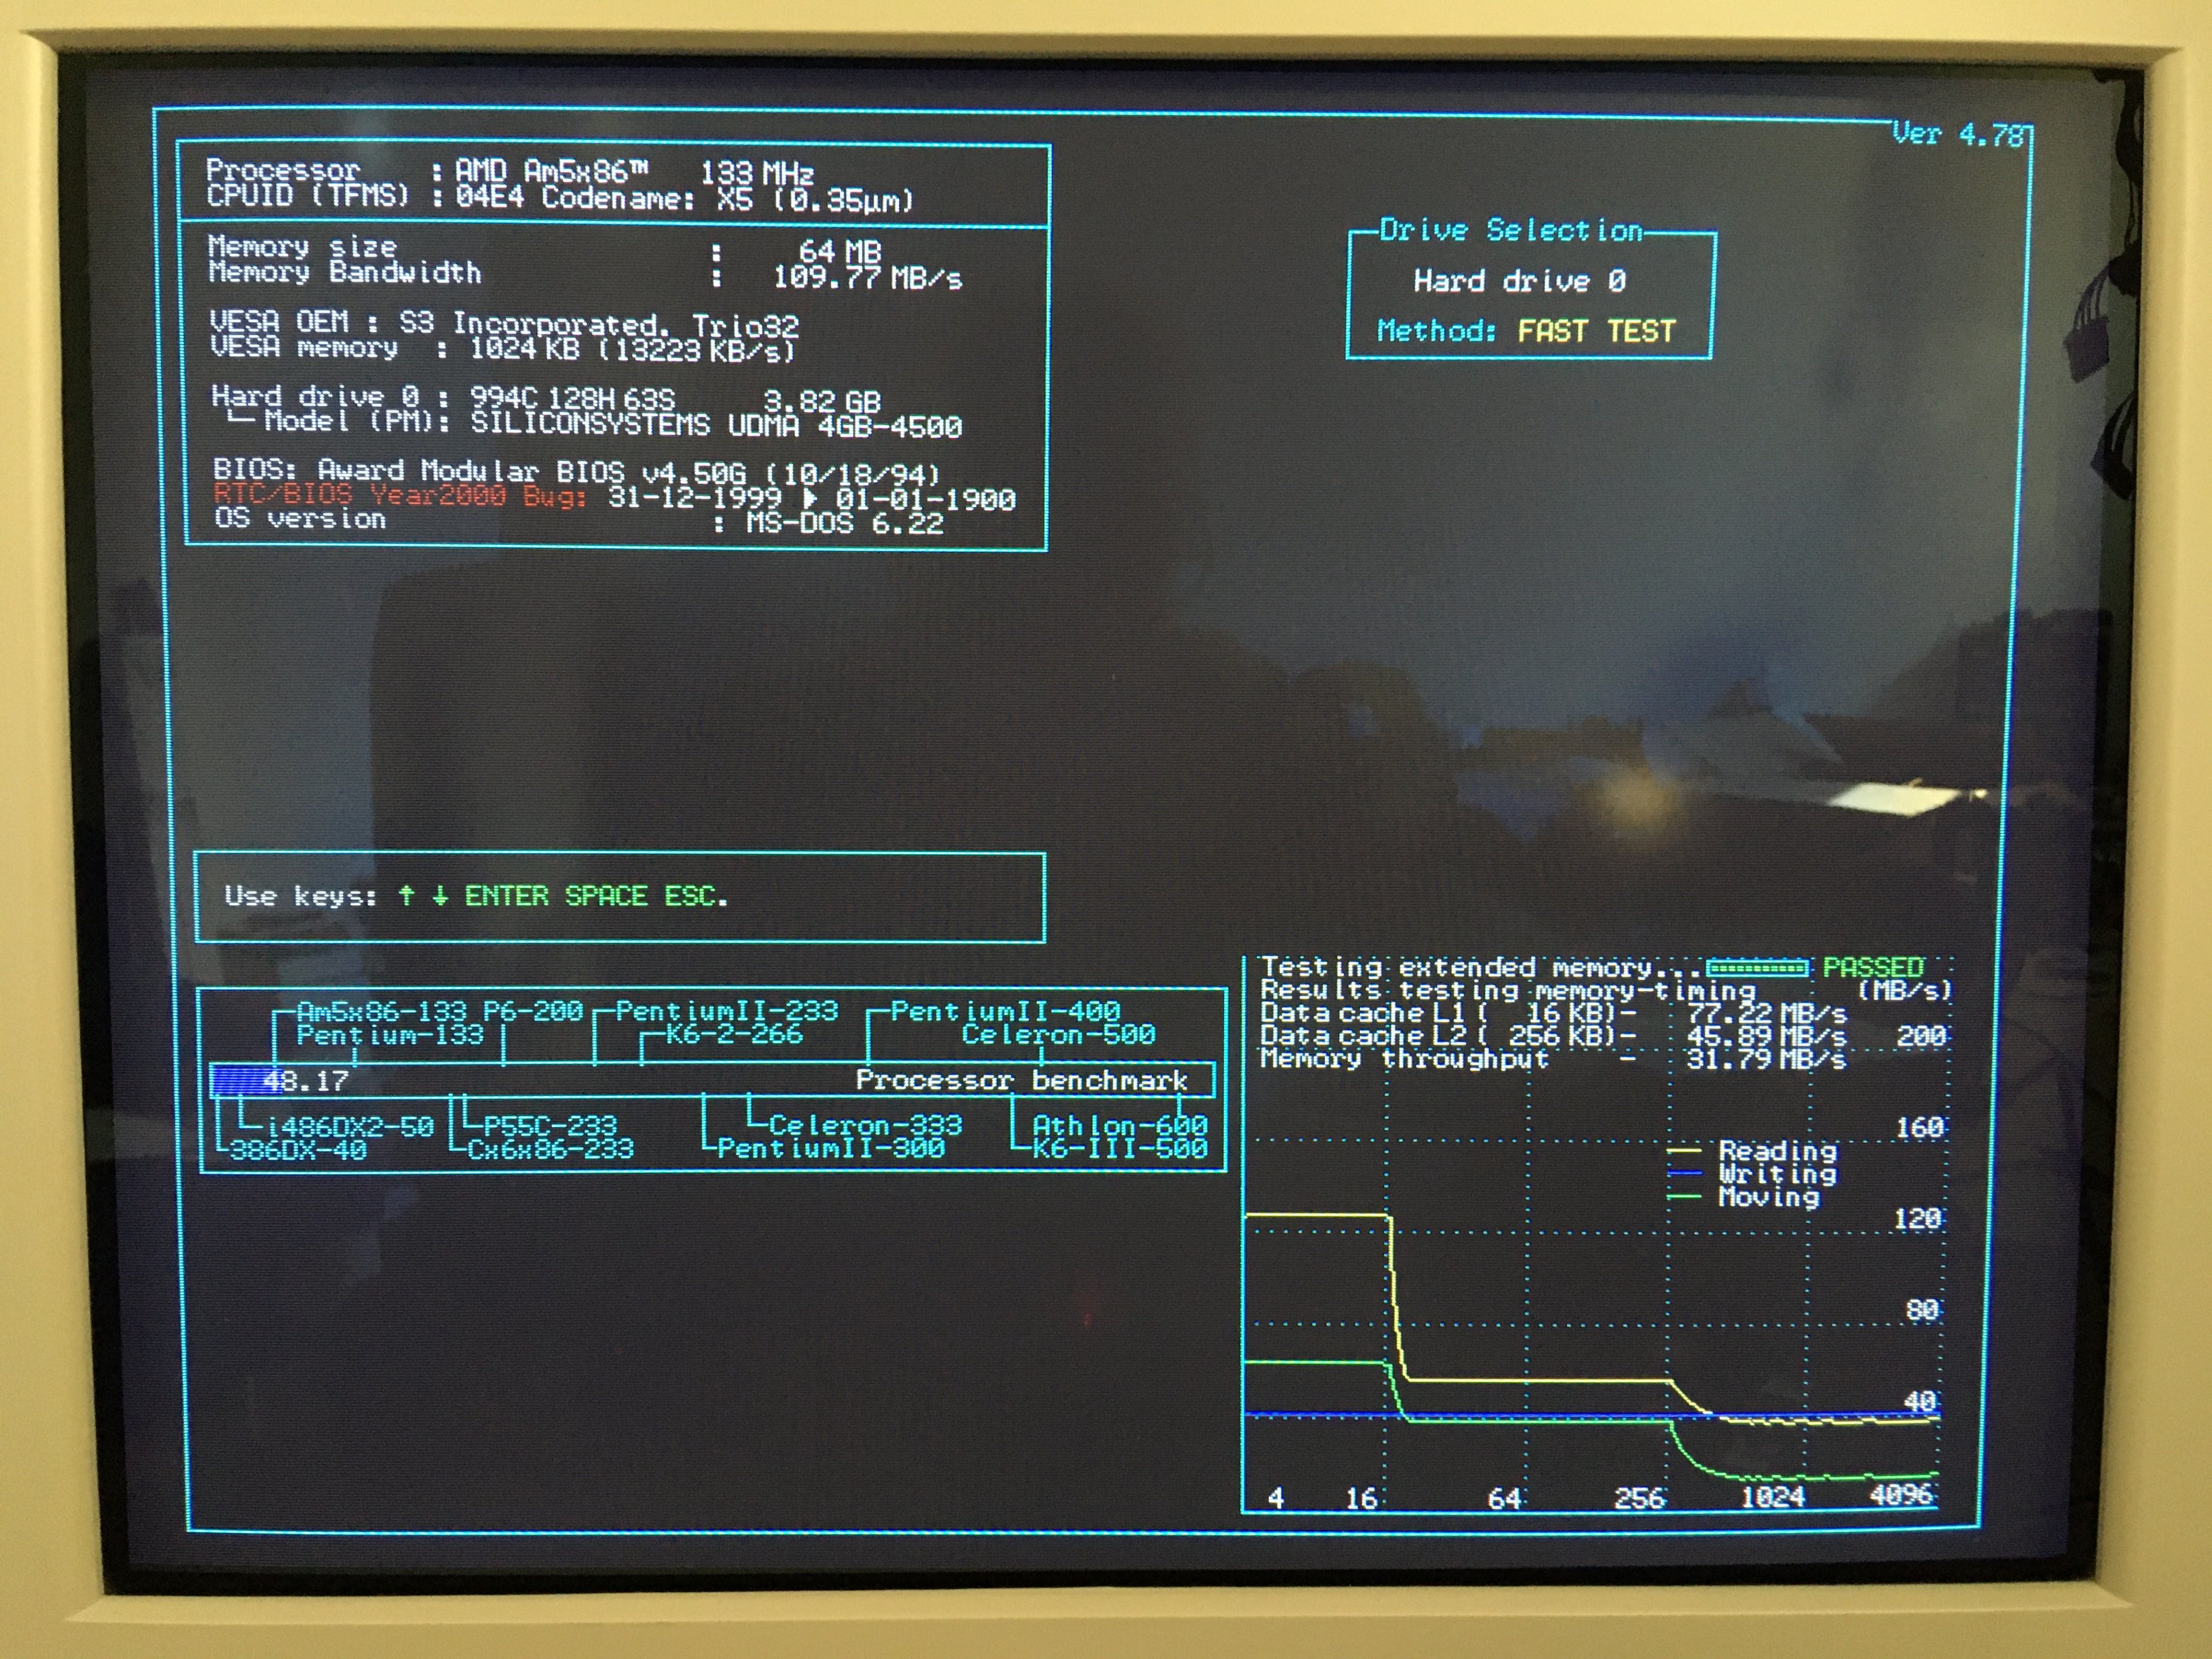Click the Am5x86-133 benchmark marker label
The image size is (2212, 1659).
(x=381, y=1011)
